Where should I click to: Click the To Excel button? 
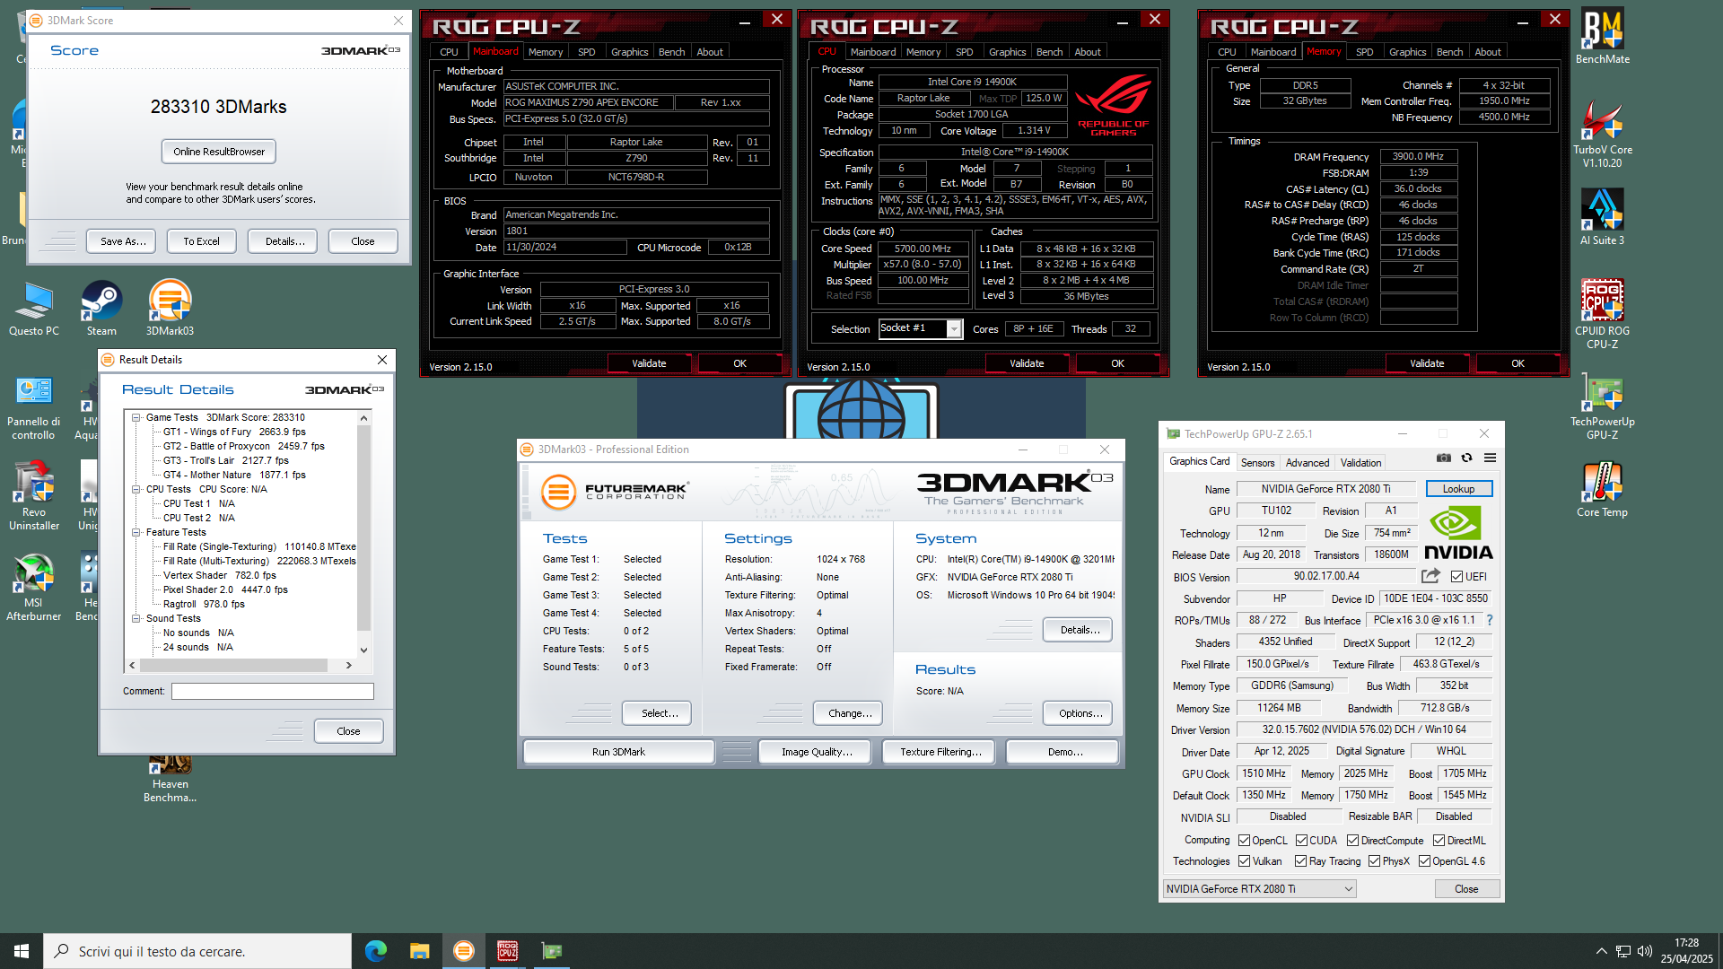point(201,241)
